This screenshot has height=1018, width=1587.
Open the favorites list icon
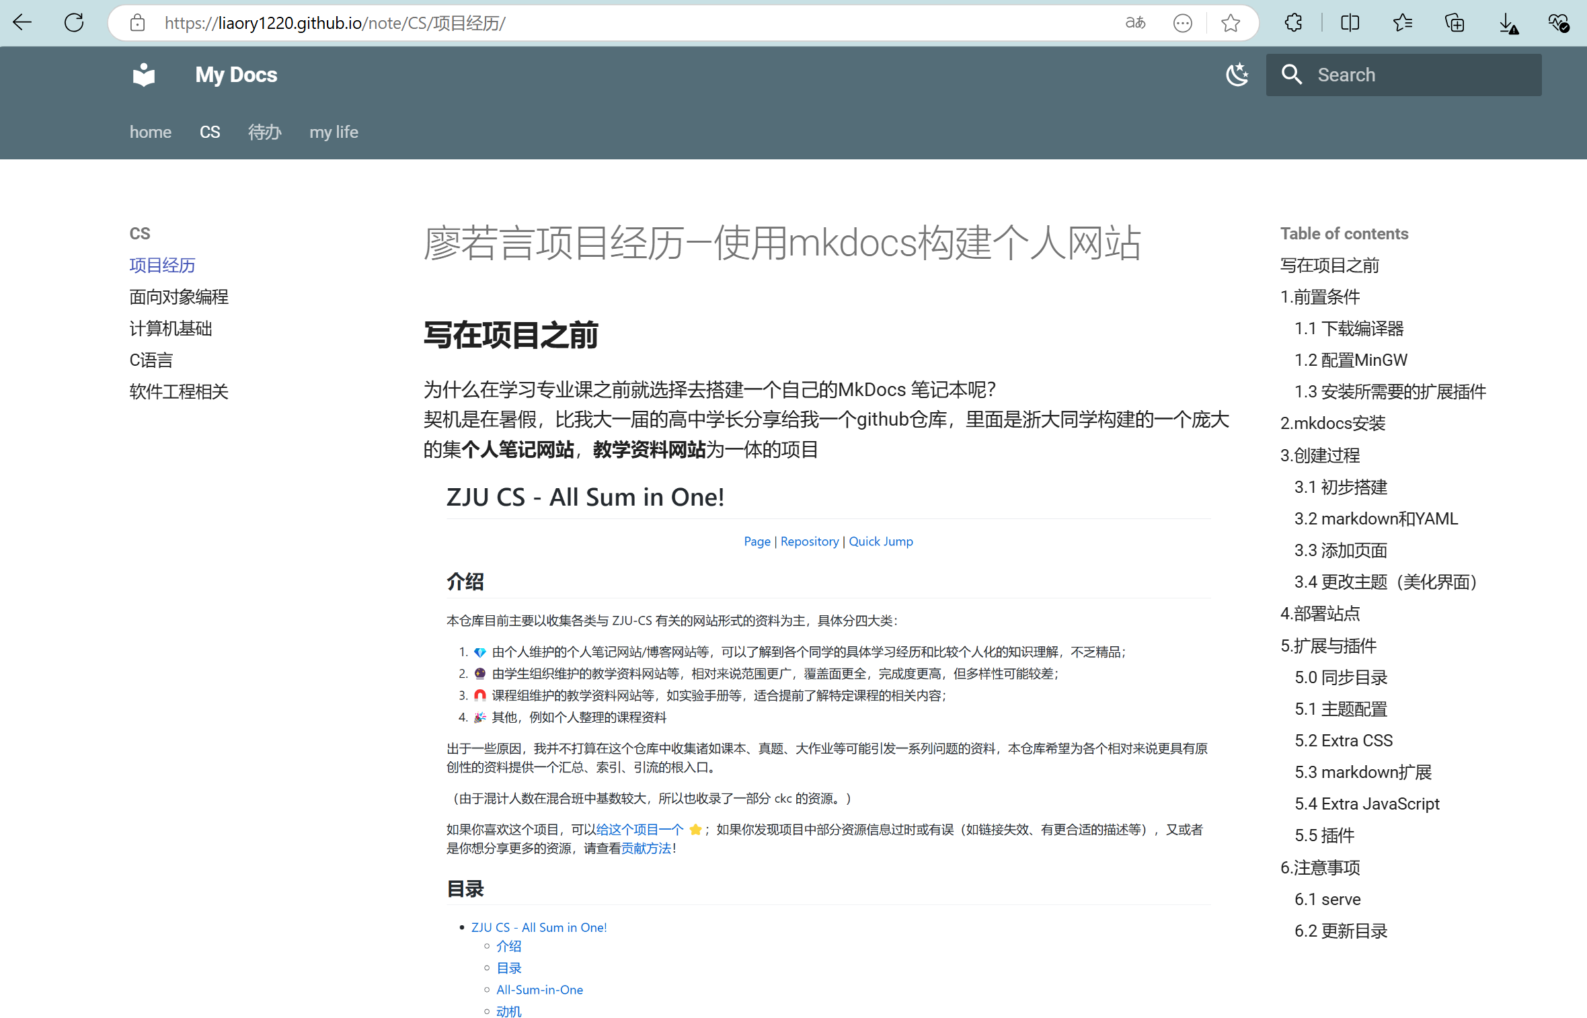click(1402, 23)
